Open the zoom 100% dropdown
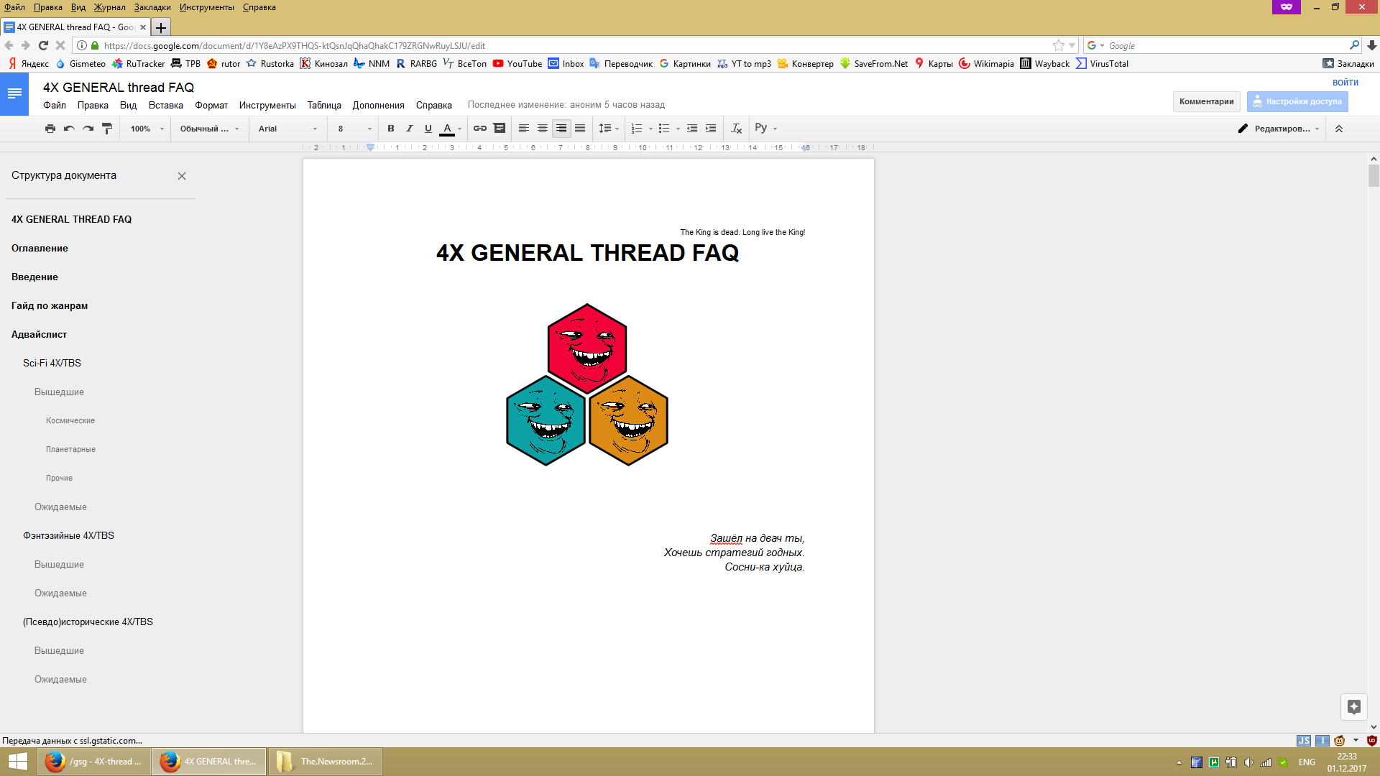Image resolution: width=1380 pixels, height=776 pixels. tap(147, 129)
